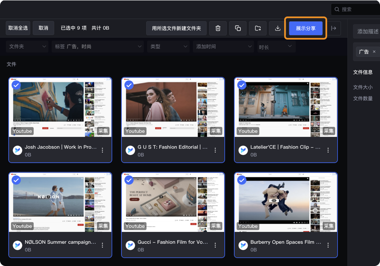Click the blue 展示分享 button
Screen dimensions: 380x266
pos(306,28)
